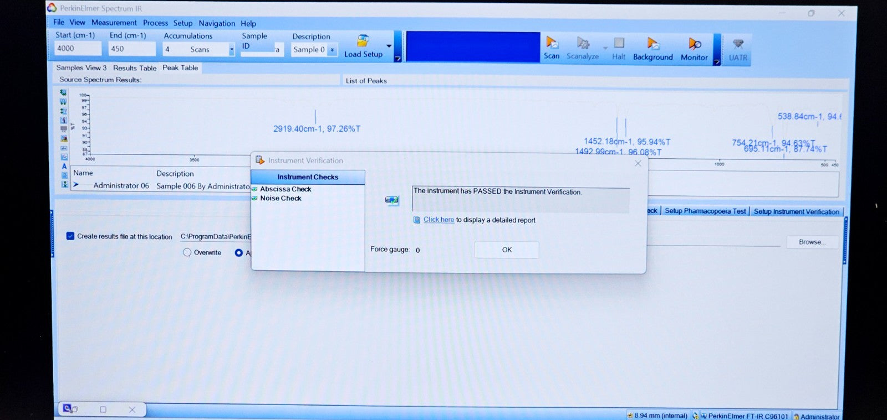
Task: Click the report icon beside Click here
Action: (417, 220)
